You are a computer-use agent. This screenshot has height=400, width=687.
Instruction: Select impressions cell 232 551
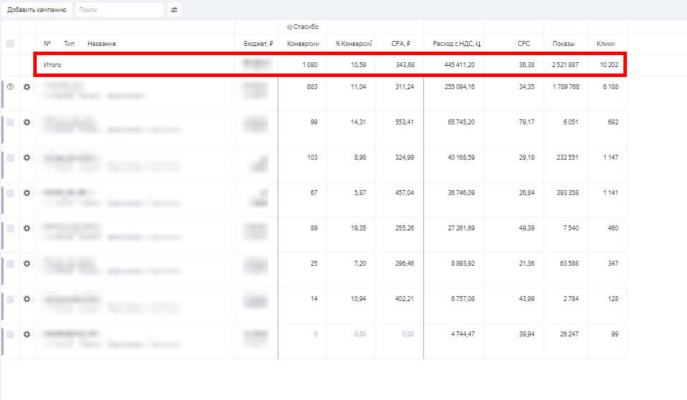[x=568, y=158]
